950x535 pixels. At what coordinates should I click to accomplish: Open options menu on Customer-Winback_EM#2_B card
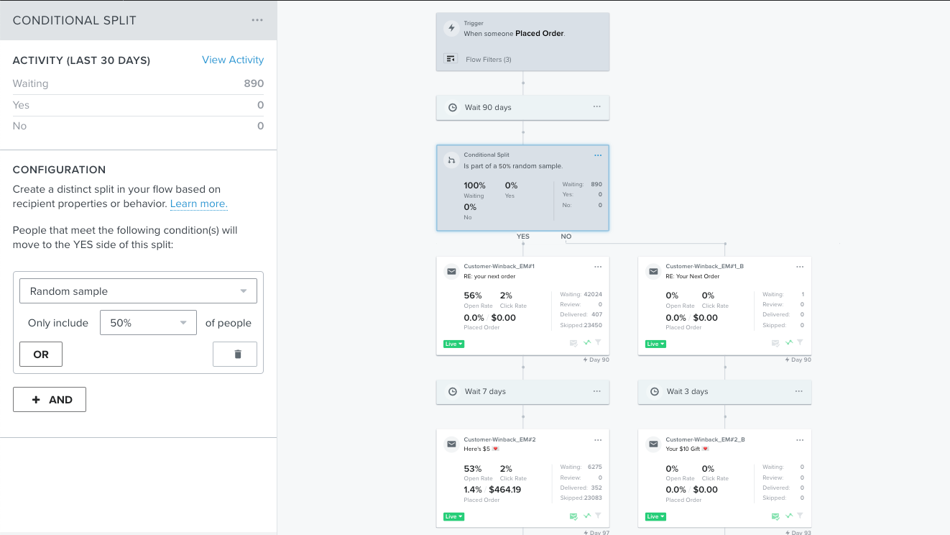coord(800,439)
